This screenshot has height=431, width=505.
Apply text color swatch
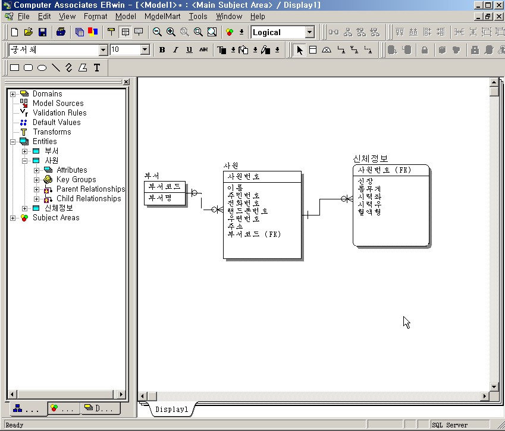click(x=222, y=49)
